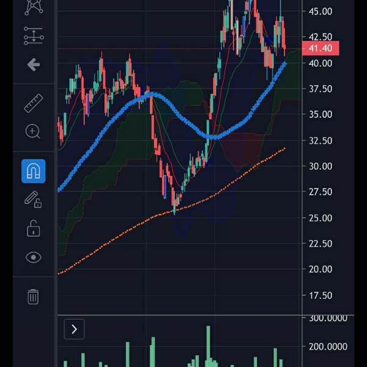Click the 17.50 price axis label
Image resolution: width=367 pixels, height=367 pixels.
coord(320,295)
